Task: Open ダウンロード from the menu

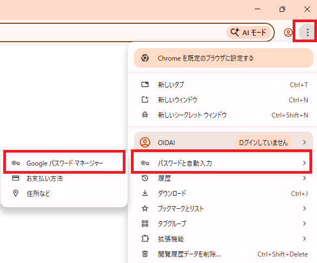Action: point(223,193)
